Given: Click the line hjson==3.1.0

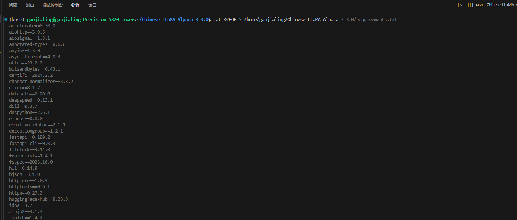Looking at the screenshot, I should click(x=24, y=174).
